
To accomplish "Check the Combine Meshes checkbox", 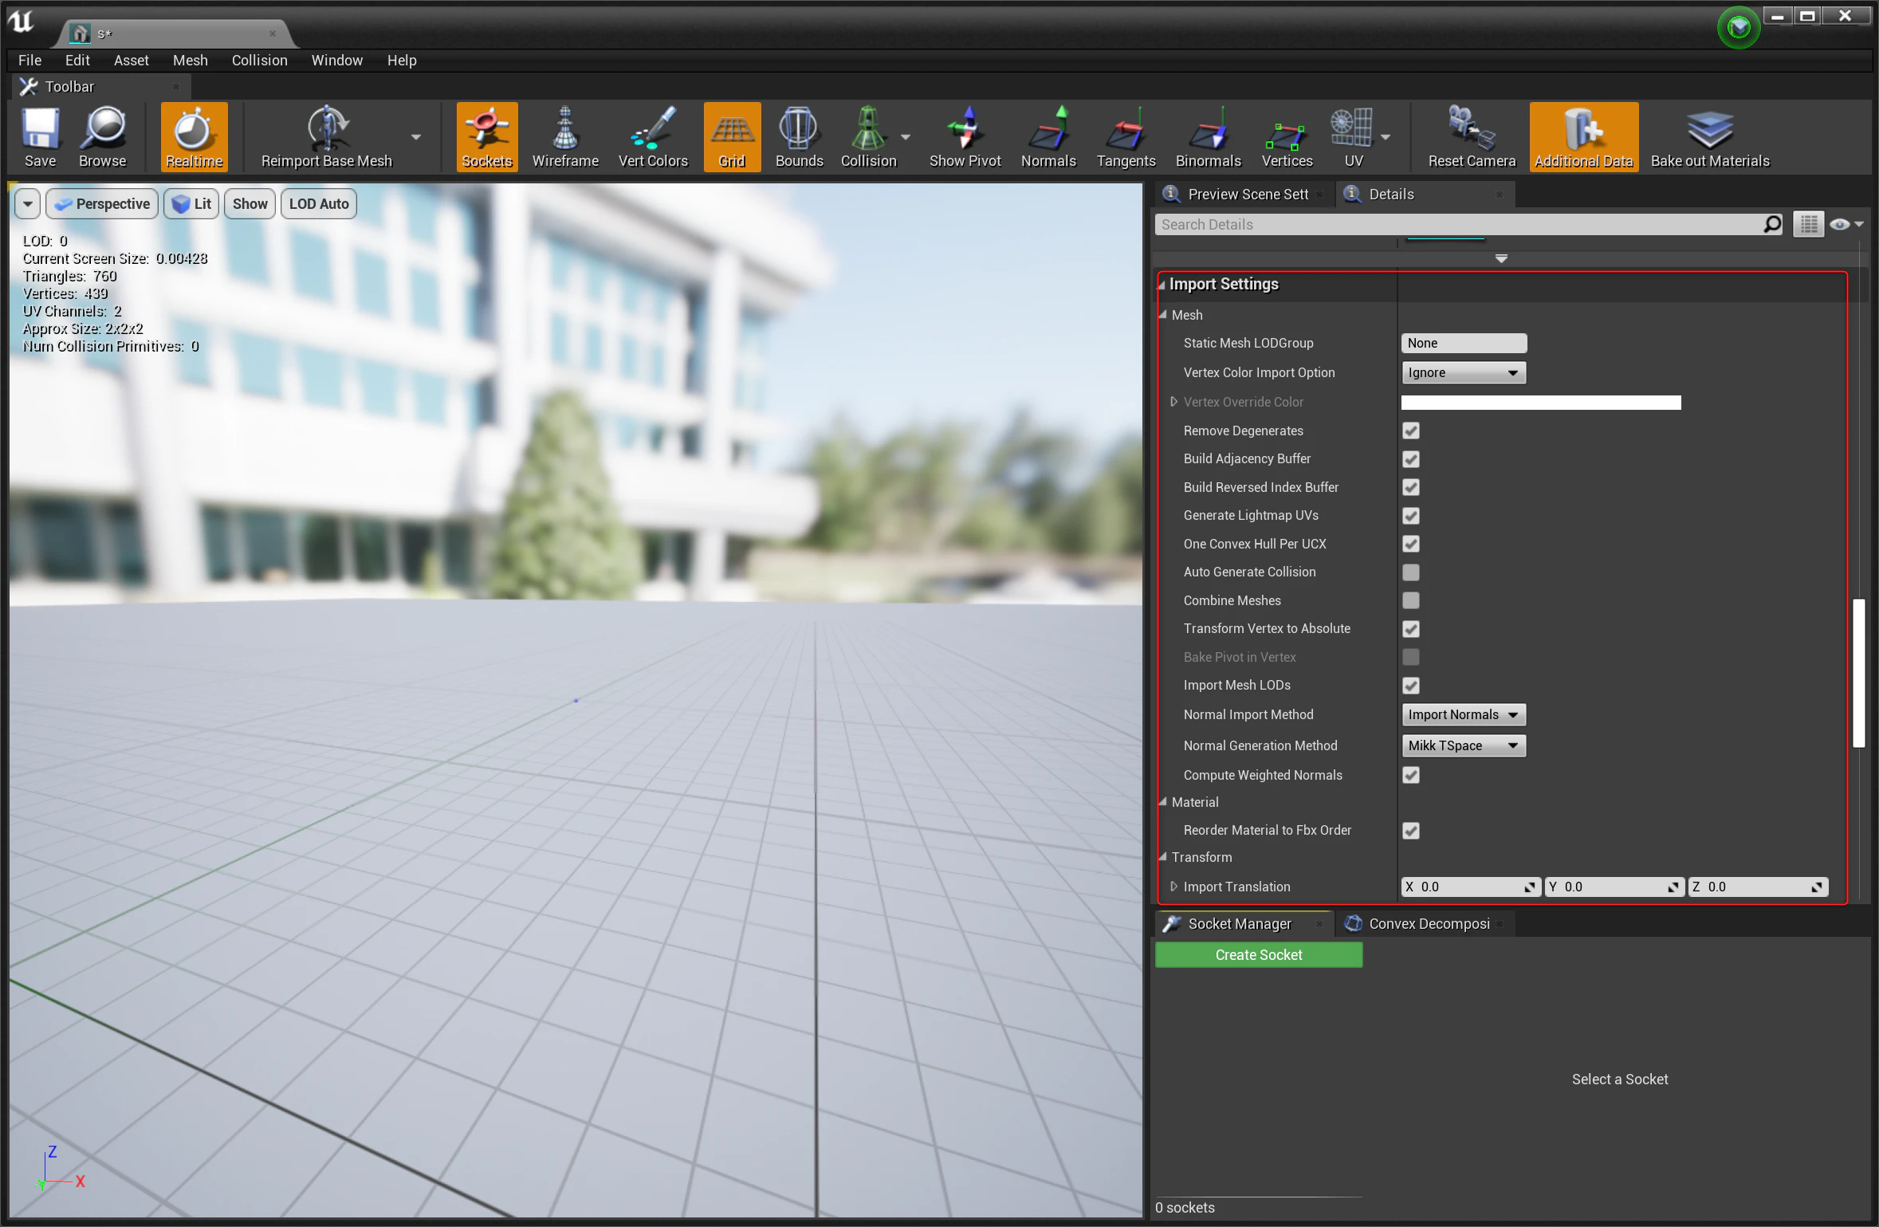I will [x=1411, y=600].
